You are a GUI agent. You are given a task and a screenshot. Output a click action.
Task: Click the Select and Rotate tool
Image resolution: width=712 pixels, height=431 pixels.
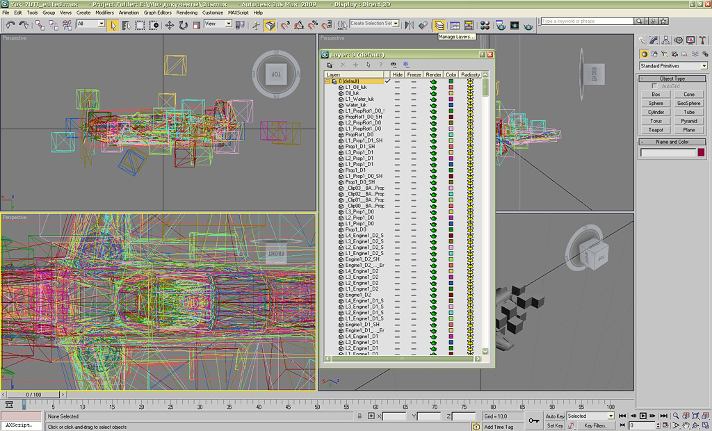pyautogui.click(x=183, y=25)
